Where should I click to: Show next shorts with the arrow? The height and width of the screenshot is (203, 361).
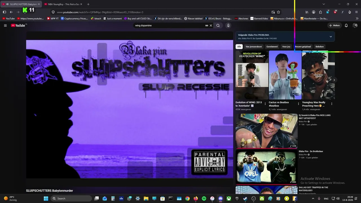pyautogui.click(x=334, y=80)
